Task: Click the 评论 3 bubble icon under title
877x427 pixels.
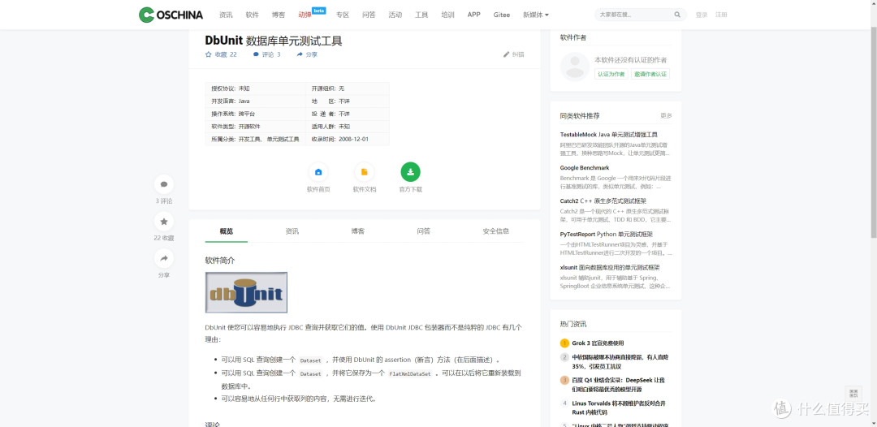Action: tap(256, 54)
